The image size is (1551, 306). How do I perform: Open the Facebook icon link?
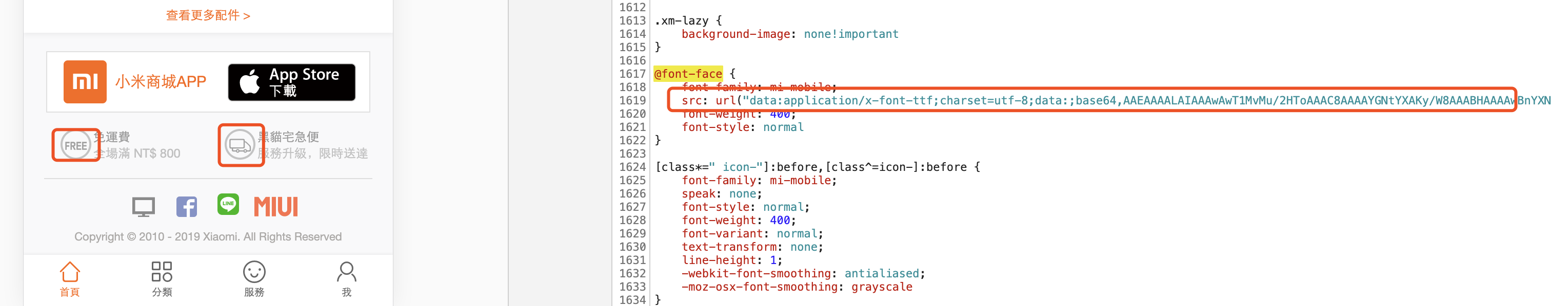(187, 207)
